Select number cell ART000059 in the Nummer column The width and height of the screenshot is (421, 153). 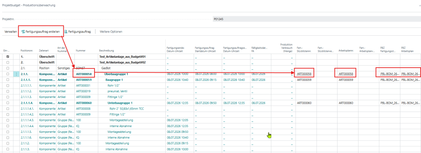84,80
